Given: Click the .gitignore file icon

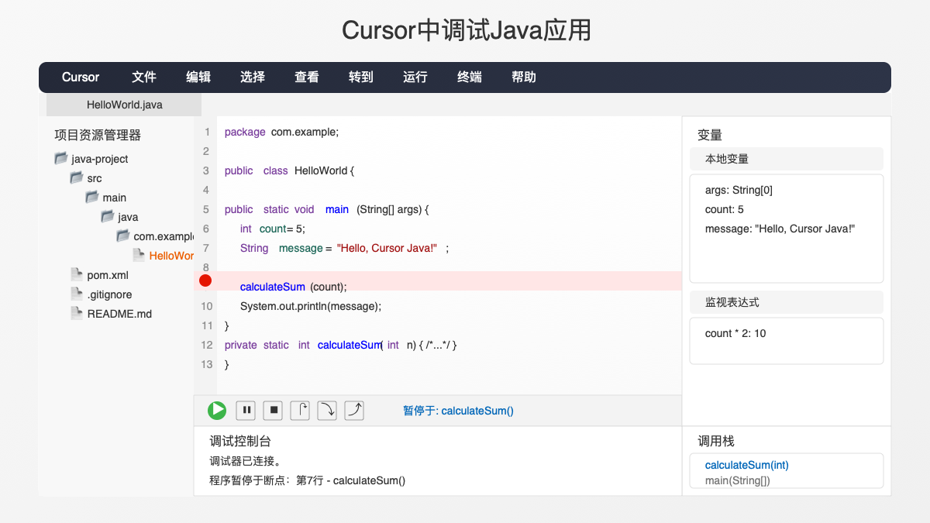Looking at the screenshot, I should [x=77, y=294].
